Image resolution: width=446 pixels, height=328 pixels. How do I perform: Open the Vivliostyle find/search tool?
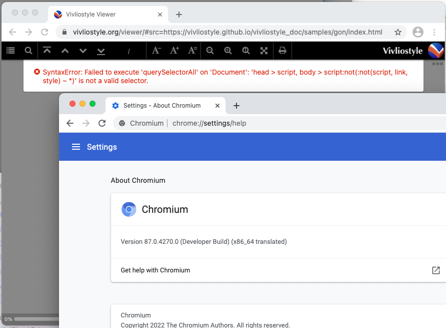[28, 51]
